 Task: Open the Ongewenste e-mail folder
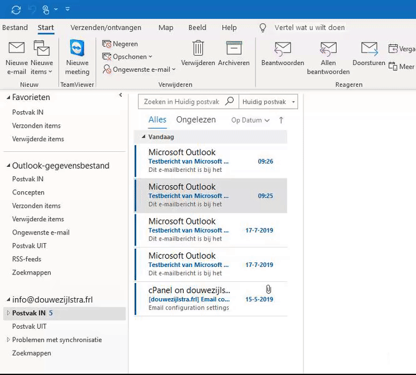(41, 232)
